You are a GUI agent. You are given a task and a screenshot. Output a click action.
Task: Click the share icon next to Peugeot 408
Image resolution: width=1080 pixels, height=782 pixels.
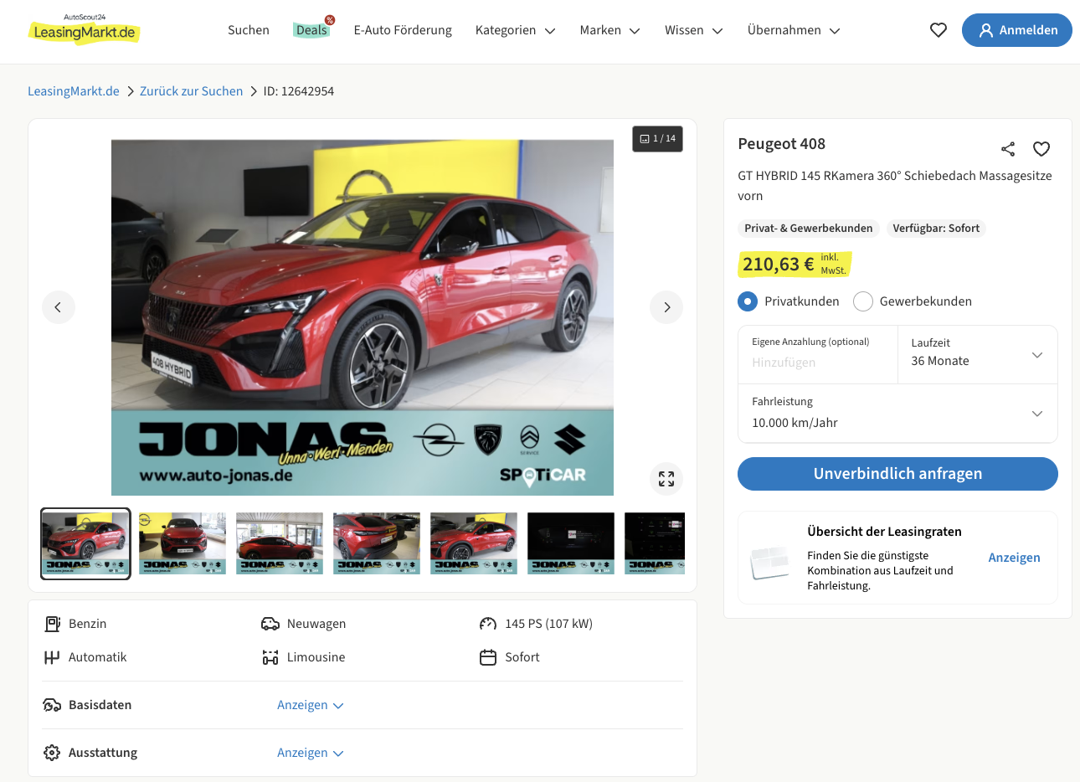(1007, 149)
